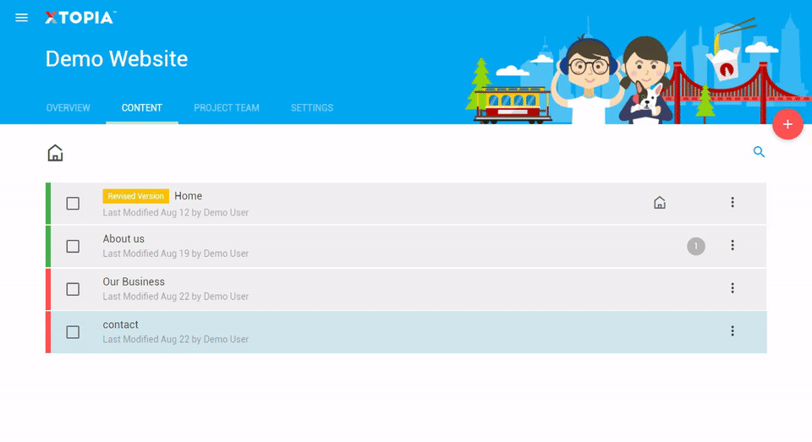Screen dimensions: 812x442
Task: Tick the checkbox for Home page
Action: pos(73,204)
